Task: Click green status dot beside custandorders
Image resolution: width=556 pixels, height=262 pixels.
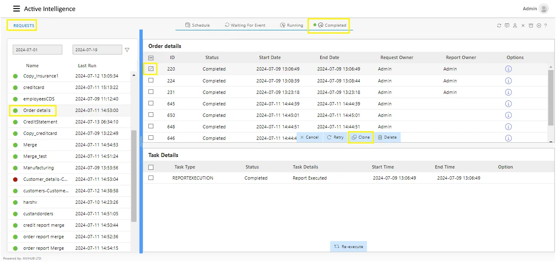Action: point(16,214)
